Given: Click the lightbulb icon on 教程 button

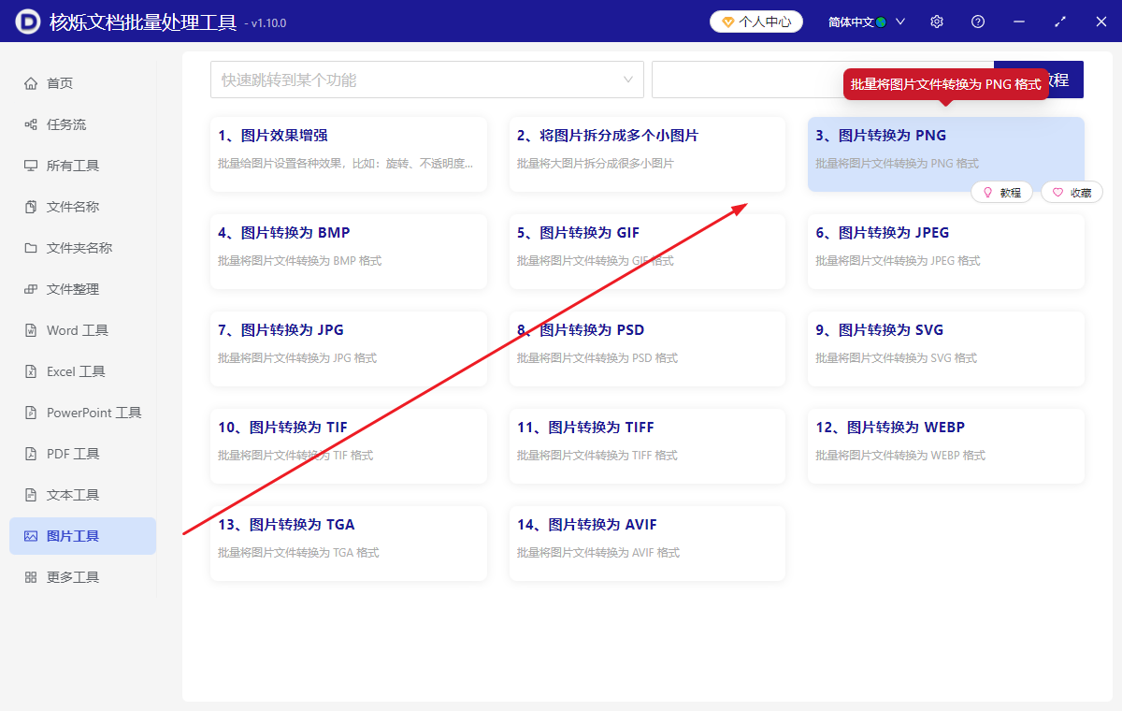Looking at the screenshot, I should [987, 192].
